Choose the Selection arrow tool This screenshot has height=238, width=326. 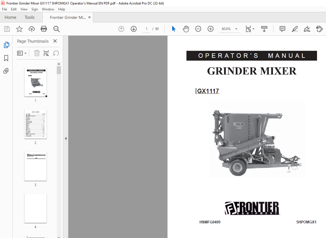[x=174, y=29]
